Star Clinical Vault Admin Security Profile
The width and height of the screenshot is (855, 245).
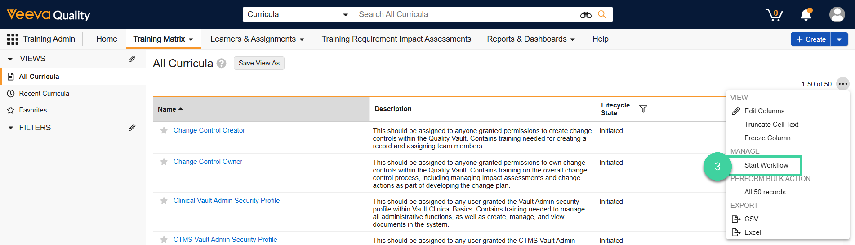coord(164,201)
